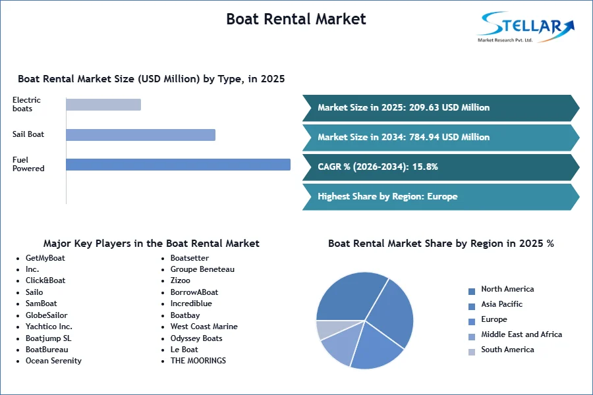The width and height of the screenshot is (593, 395).
Task: Click the 'South America' legend label
Action: tap(507, 350)
